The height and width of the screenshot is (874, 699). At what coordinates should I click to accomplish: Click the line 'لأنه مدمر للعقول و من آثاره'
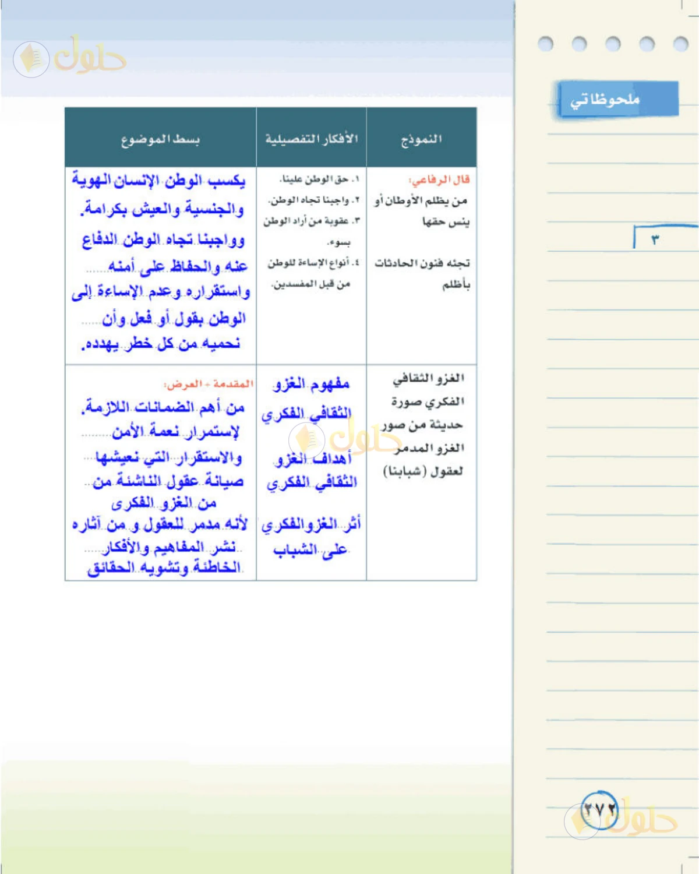click(x=160, y=524)
